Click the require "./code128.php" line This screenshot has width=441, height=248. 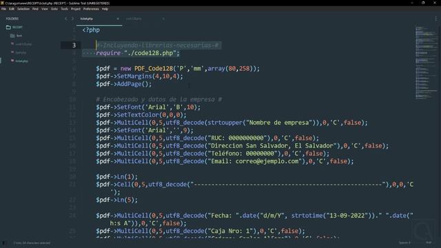138,53
